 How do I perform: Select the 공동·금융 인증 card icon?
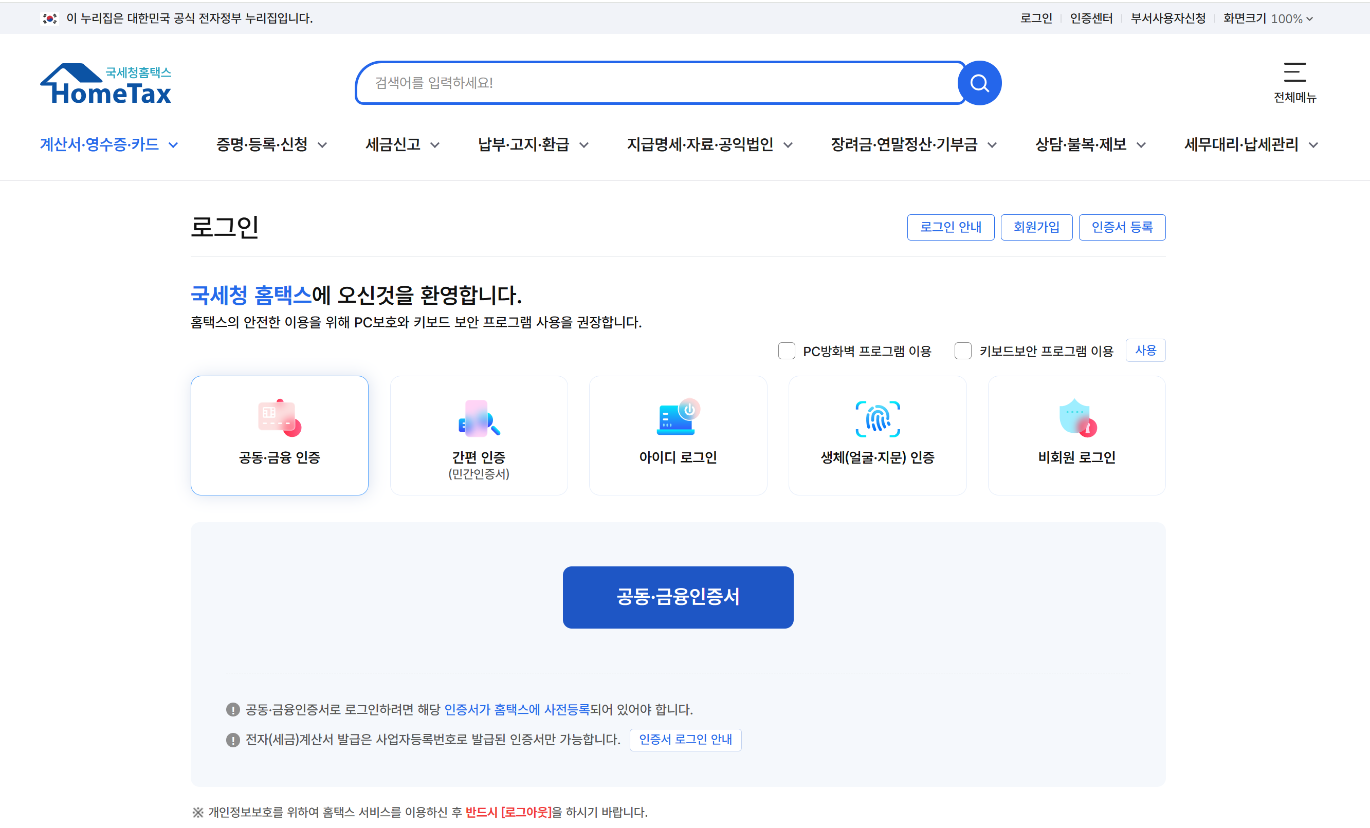[x=280, y=418]
